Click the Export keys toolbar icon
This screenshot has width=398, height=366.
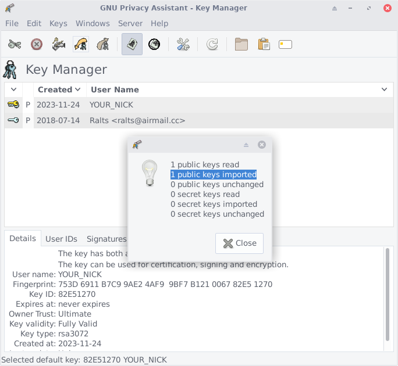click(x=103, y=44)
